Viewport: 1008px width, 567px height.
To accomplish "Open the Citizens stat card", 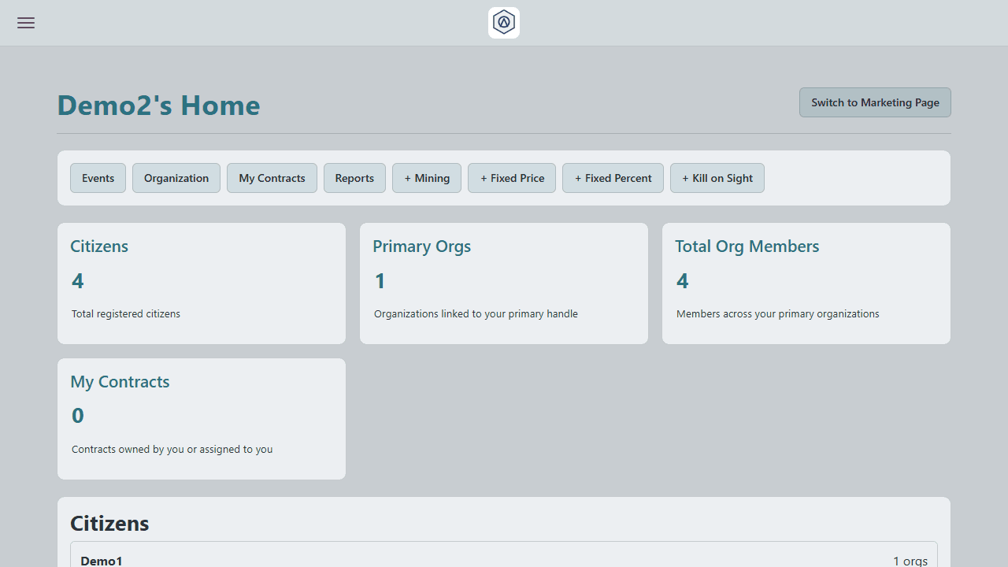I will 201,283.
